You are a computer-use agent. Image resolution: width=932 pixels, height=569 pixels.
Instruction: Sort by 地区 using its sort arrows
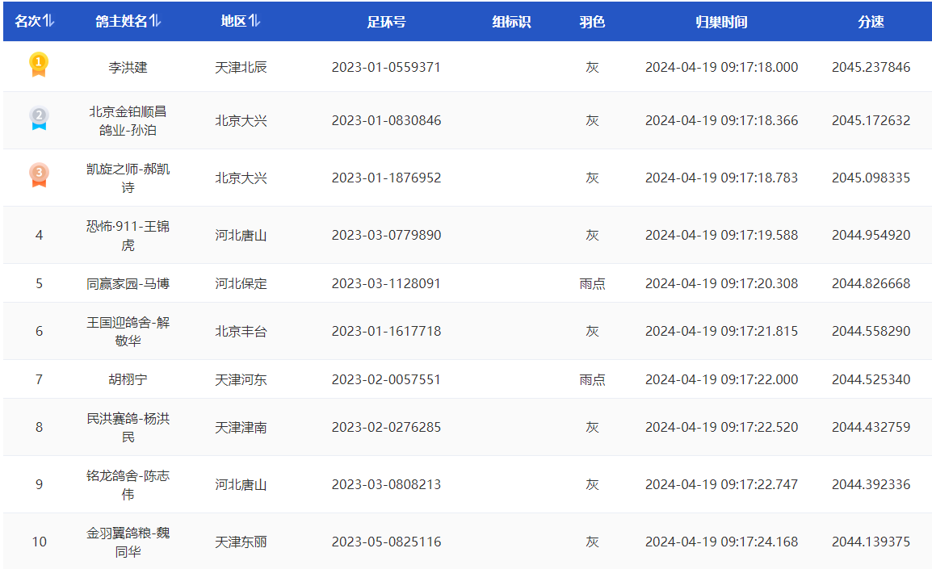click(x=255, y=22)
